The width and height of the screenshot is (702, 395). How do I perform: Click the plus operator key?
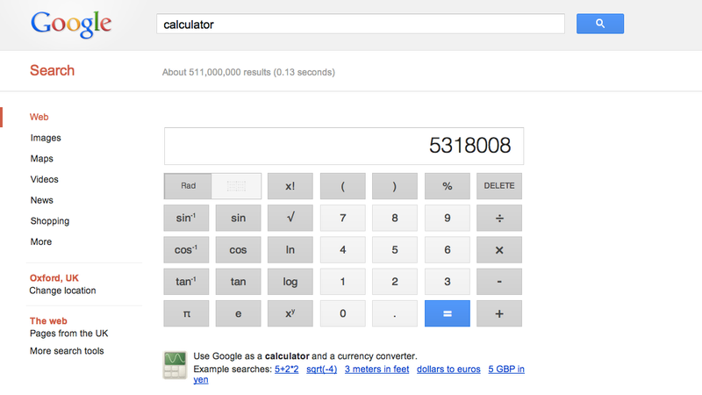tap(499, 313)
